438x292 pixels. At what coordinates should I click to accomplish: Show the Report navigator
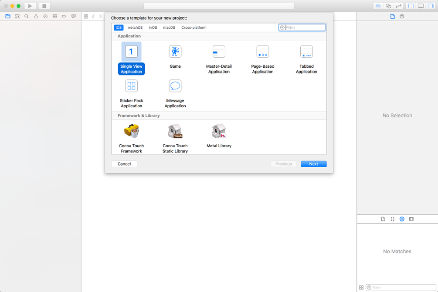74,17
